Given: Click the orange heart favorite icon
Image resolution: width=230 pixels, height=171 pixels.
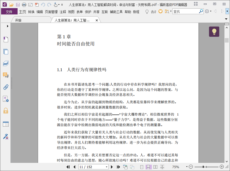Looking at the screenshot, I should tap(161, 11).
